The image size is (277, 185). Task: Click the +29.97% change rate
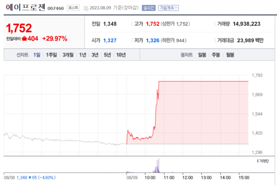point(55,38)
